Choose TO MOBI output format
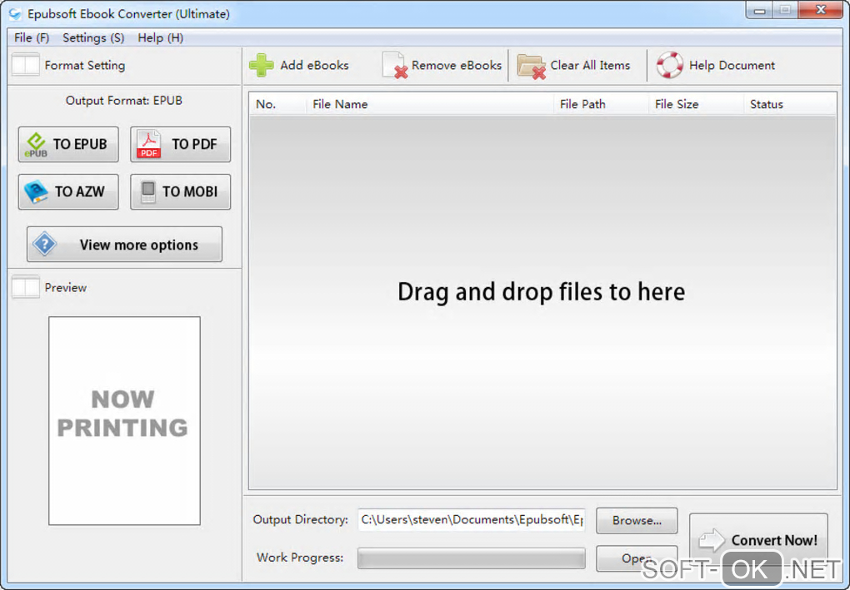The height and width of the screenshot is (590, 850). 181,191
